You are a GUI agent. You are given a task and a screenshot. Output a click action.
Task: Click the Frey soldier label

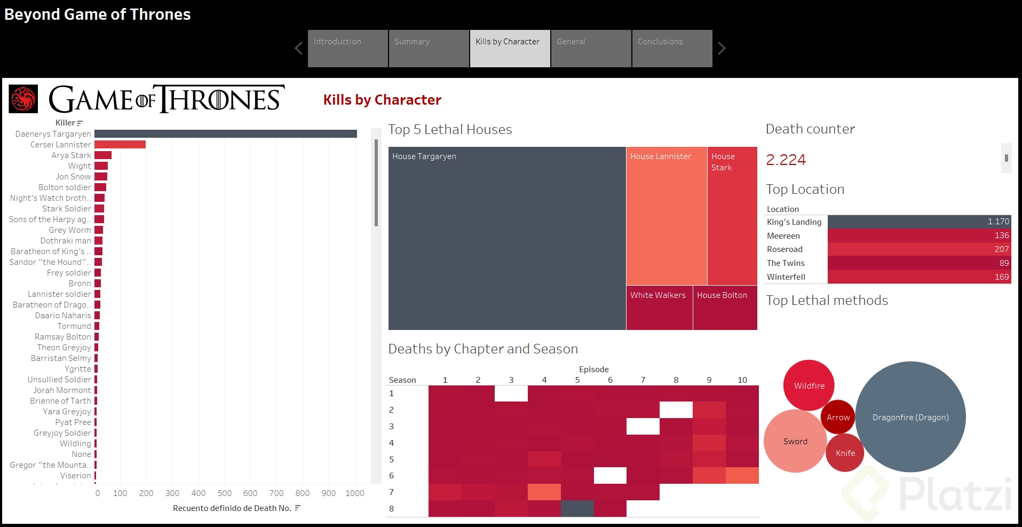click(69, 273)
